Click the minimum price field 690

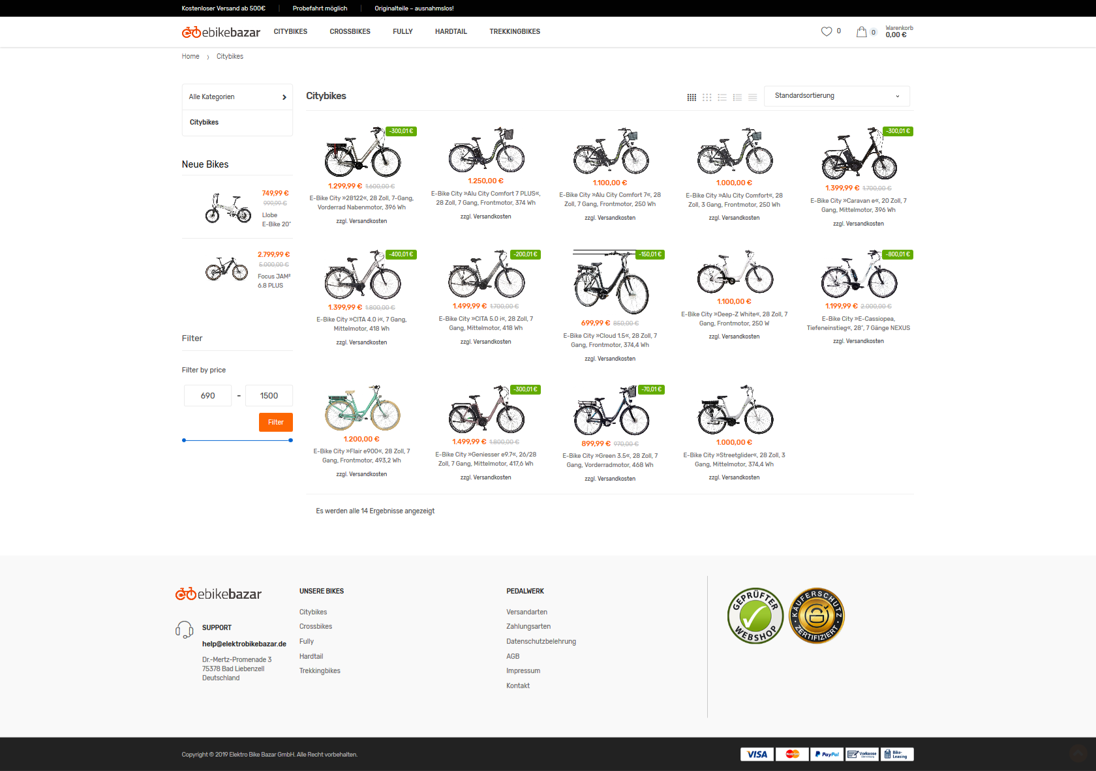tap(207, 396)
